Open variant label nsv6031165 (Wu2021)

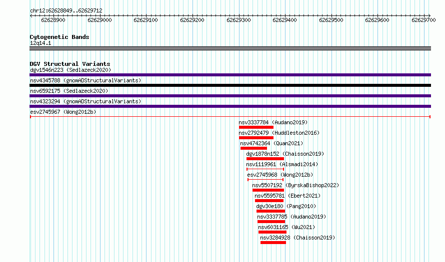[286, 227]
